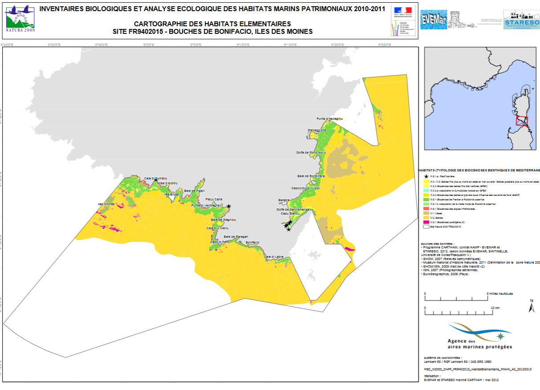
Task: Click the Agence des aires marines protégées logo
Action: 480,336
